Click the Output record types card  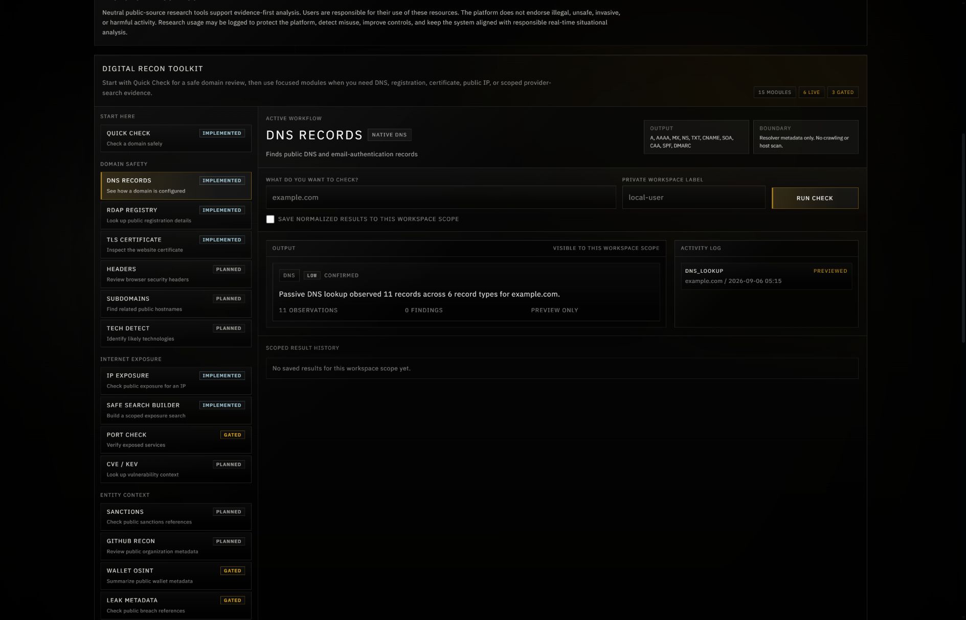[x=696, y=137]
